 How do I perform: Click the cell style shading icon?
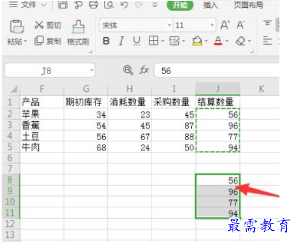point(174,41)
